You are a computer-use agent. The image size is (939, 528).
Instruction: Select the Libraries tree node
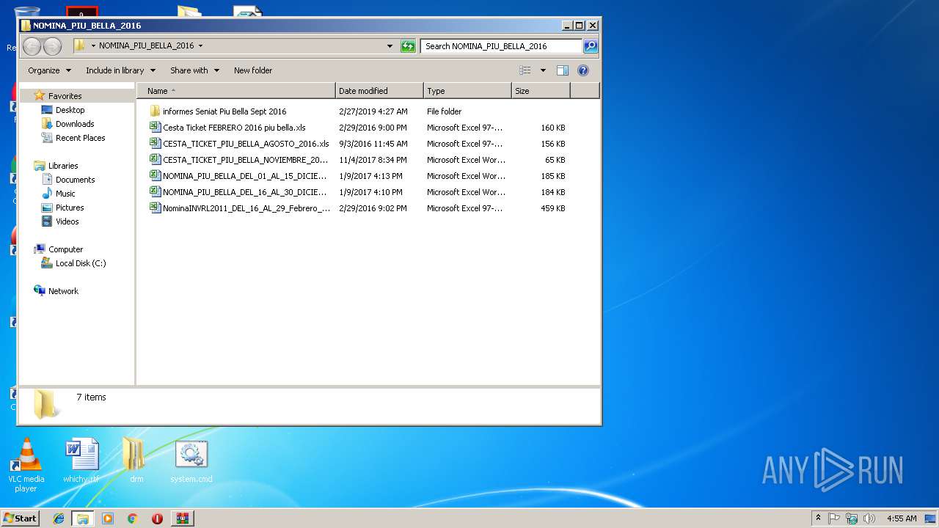click(x=63, y=166)
